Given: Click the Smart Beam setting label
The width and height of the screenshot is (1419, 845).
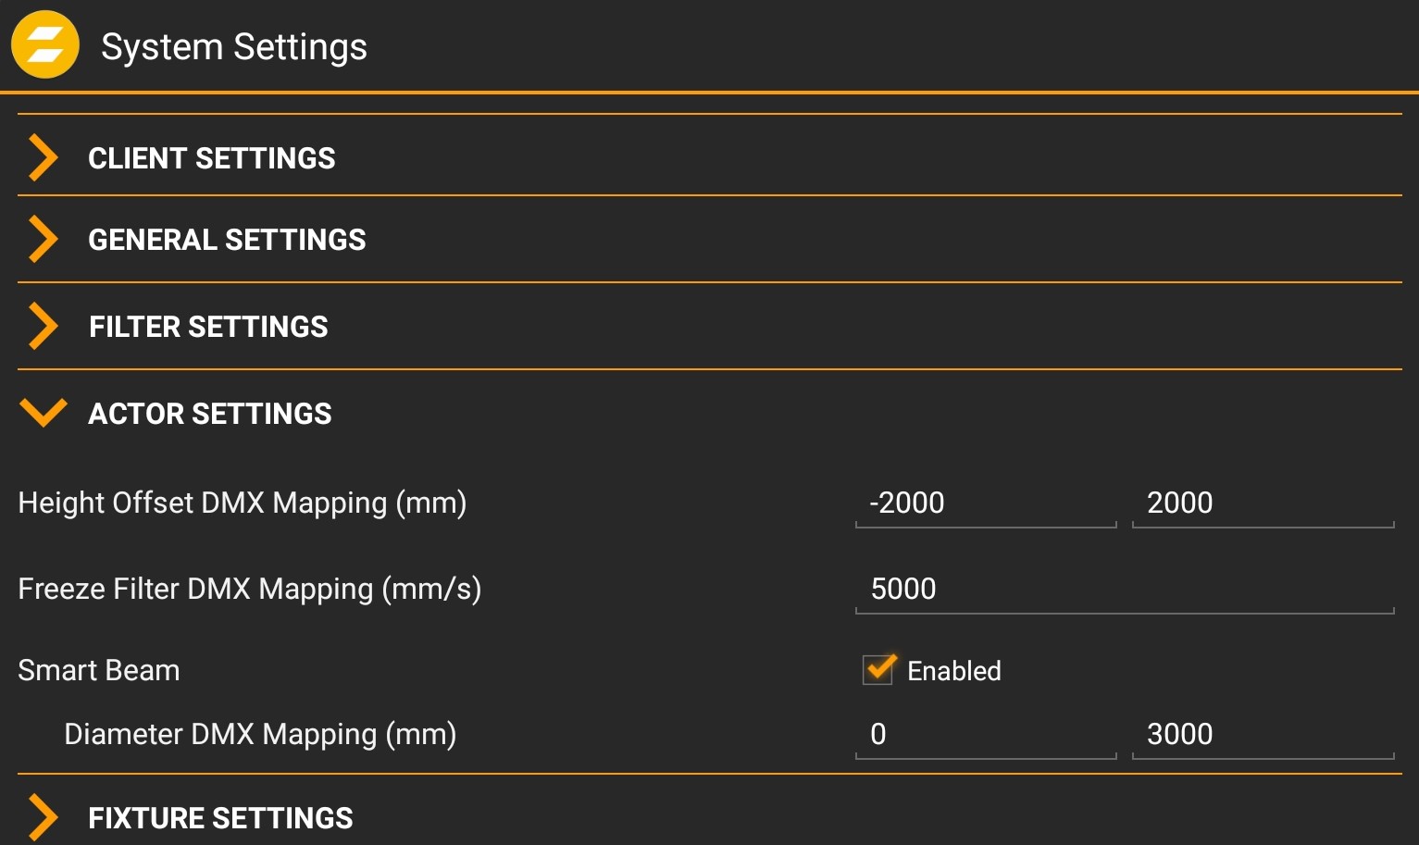Looking at the screenshot, I should (99, 670).
